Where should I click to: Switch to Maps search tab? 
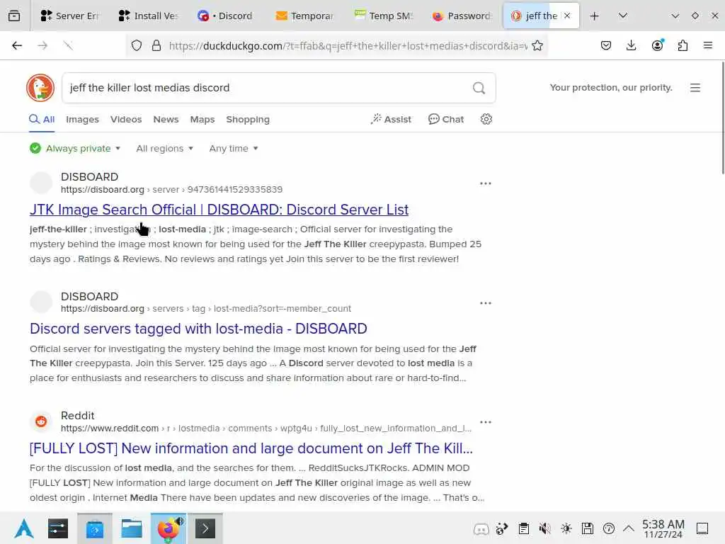point(202,119)
